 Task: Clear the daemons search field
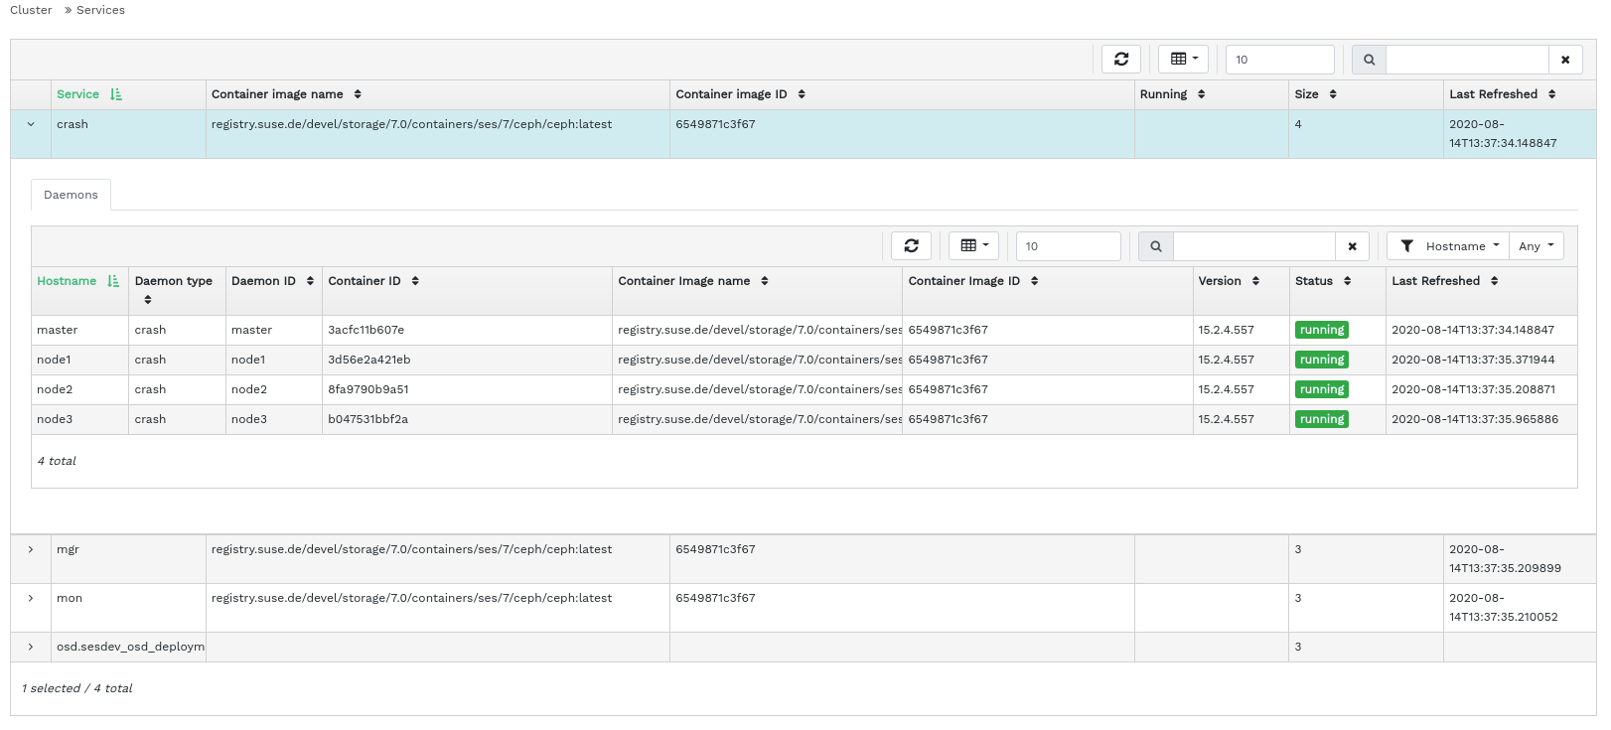[x=1352, y=246]
